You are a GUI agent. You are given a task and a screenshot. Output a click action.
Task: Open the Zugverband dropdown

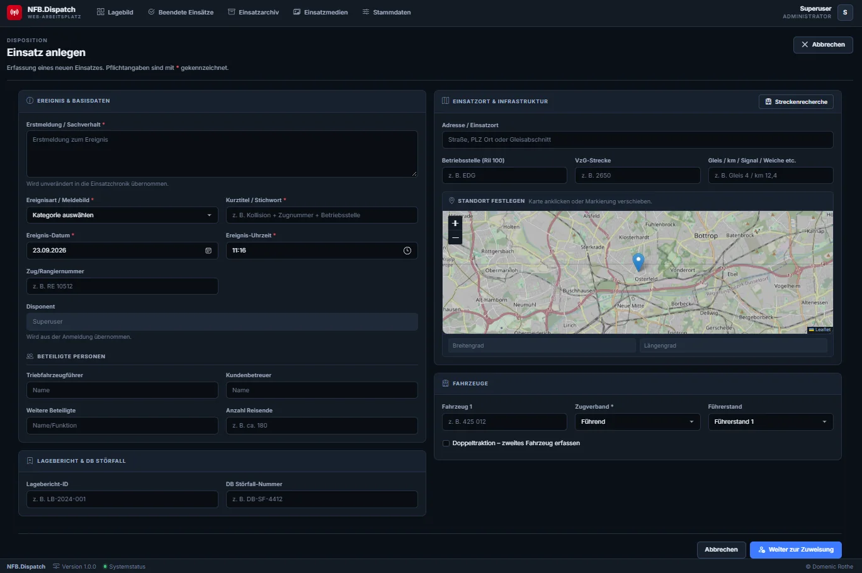[637, 422]
